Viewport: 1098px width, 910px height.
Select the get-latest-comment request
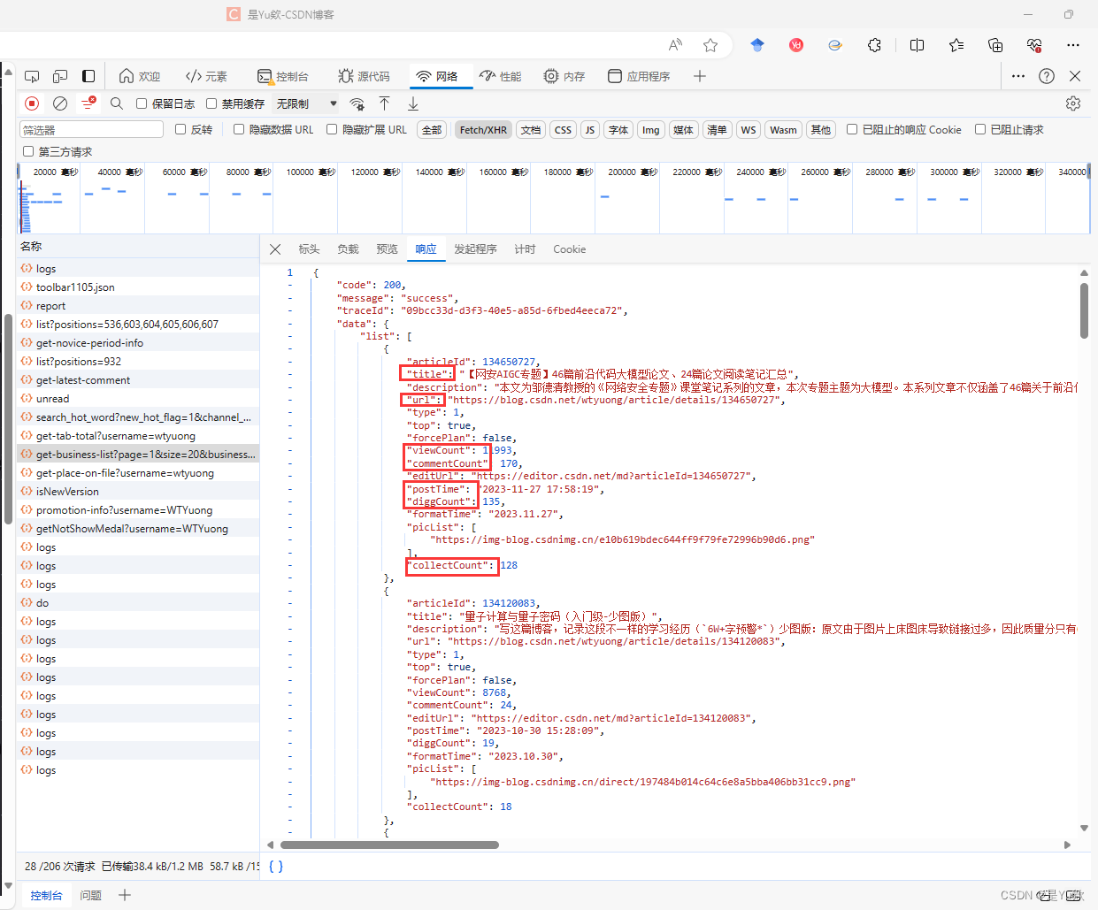pos(138,379)
